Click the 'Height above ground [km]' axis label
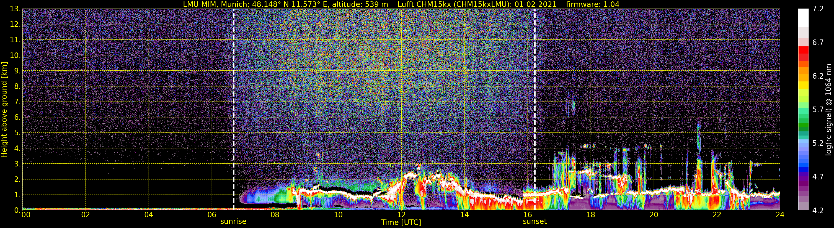The height and width of the screenshot is (228, 834). point(4,110)
